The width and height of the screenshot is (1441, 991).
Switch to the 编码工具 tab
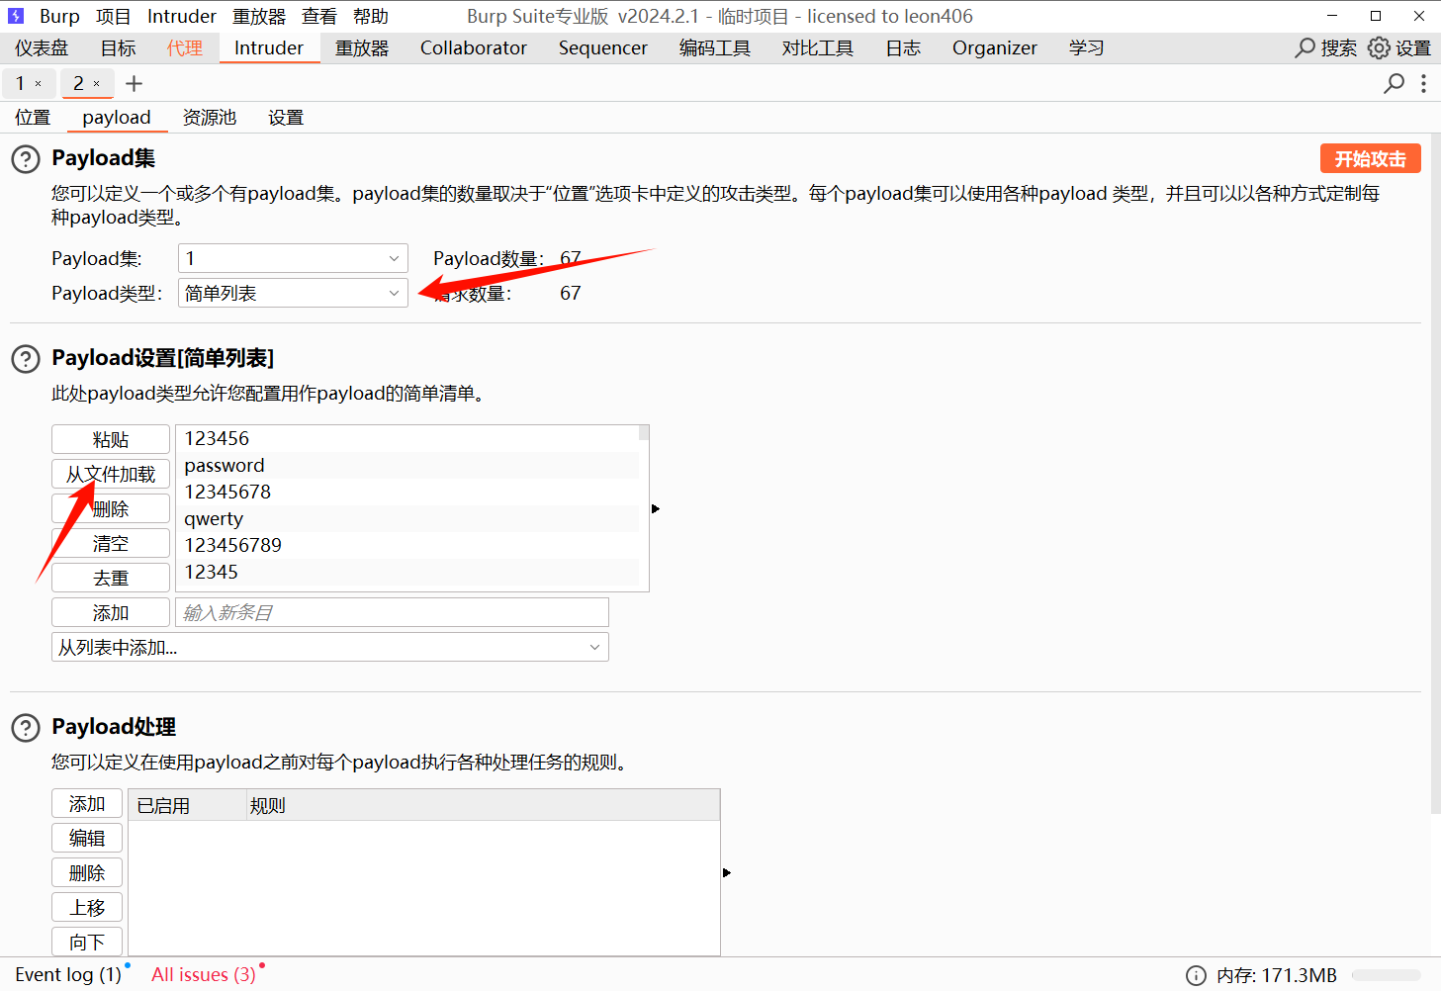point(715,47)
